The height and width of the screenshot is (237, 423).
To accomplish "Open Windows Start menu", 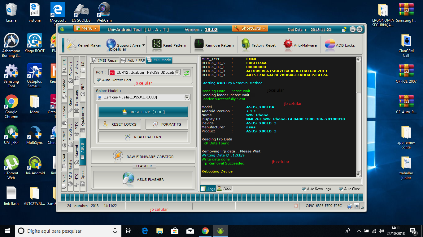I will [7, 231].
